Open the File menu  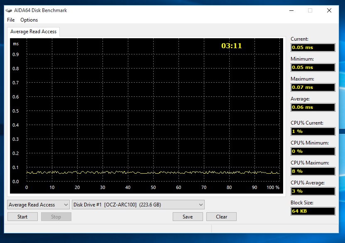[x=10, y=20]
